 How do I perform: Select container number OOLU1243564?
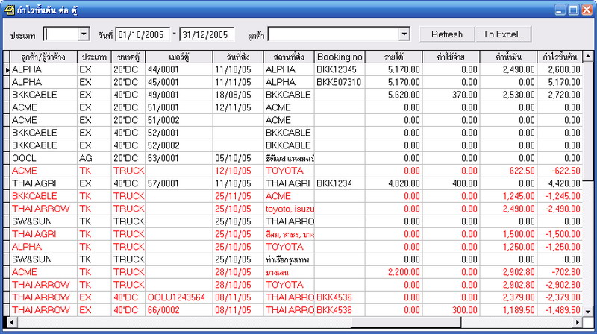[179, 297]
